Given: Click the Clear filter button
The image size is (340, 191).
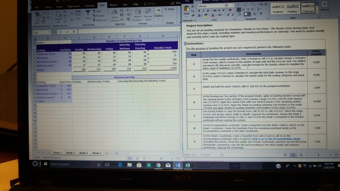Looking at the screenshot, I should pos(97,11).
